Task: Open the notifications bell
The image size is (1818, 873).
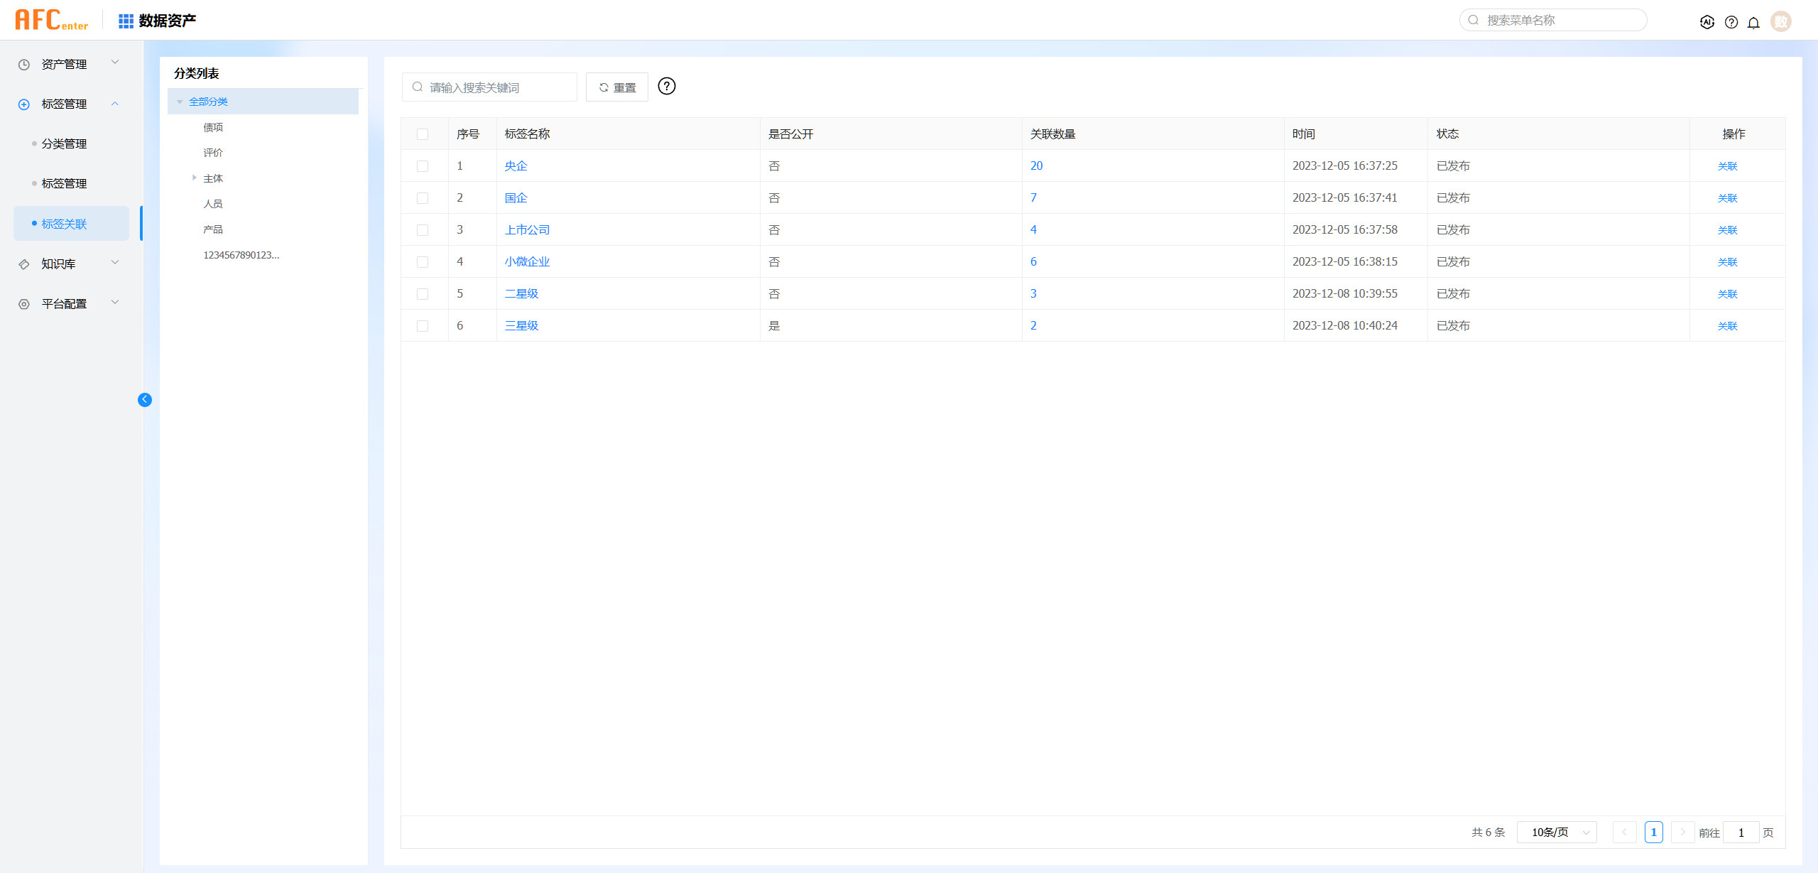Action: click(x=1753, y=22)
